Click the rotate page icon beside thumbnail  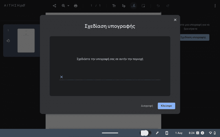8,41
